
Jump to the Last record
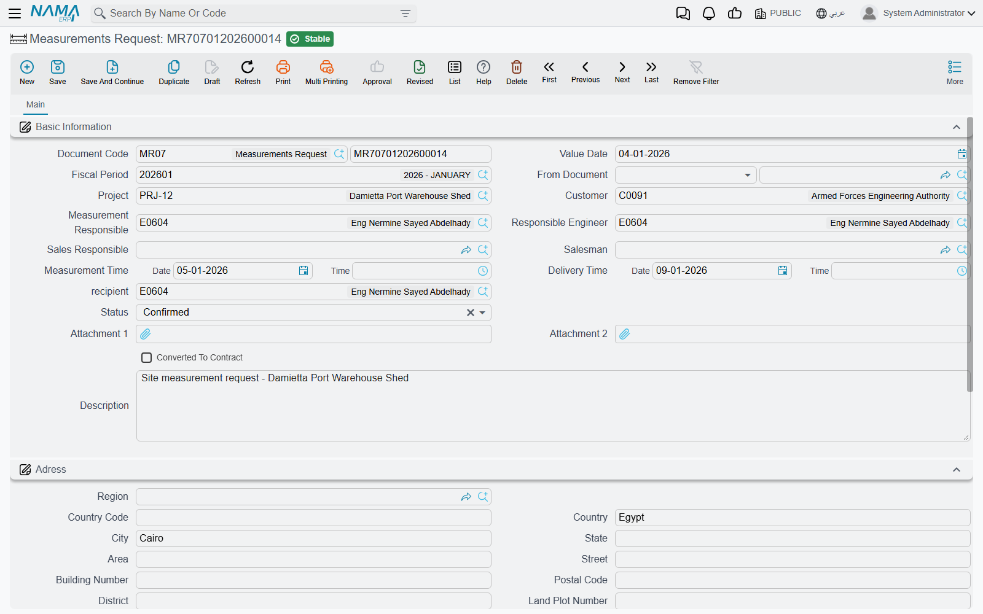[651, 72]
